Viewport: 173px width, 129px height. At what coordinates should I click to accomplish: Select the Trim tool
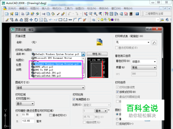[51, 20]
